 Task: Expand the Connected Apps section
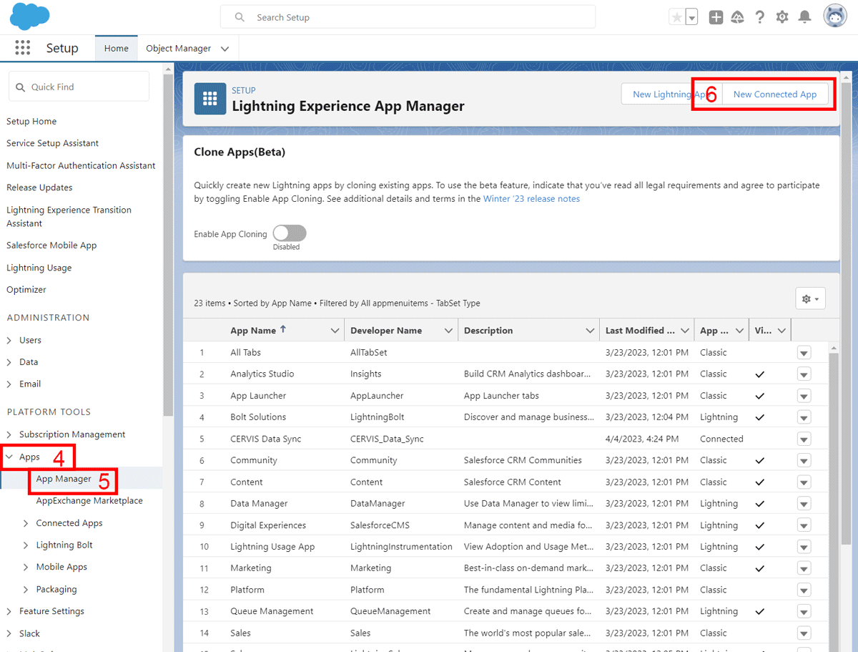point(24,522)
